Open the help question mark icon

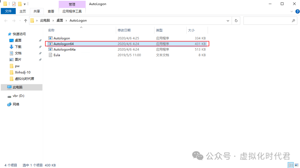tap(297, 11)
